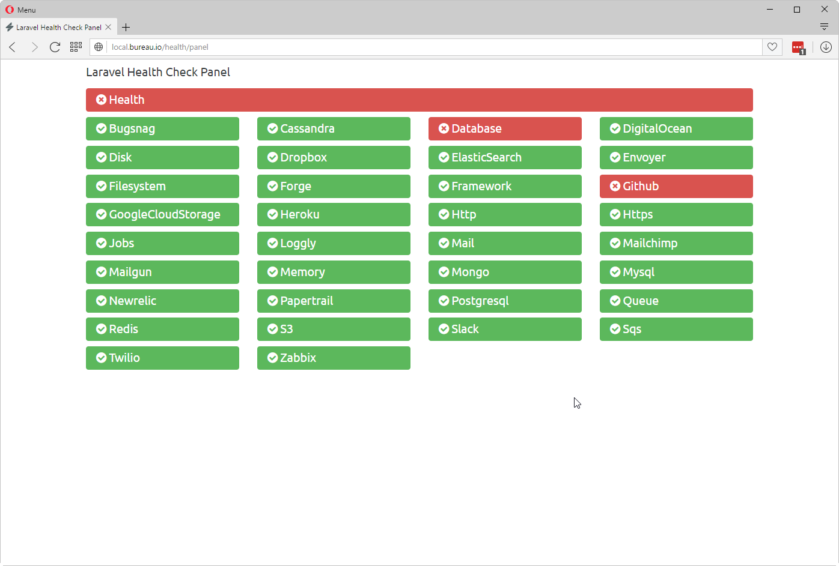Image resolution: width=839 pixels, height=566 pixels.
Task: Click the Slack check button
Action: pyautogui.click(x=505, y=329)
